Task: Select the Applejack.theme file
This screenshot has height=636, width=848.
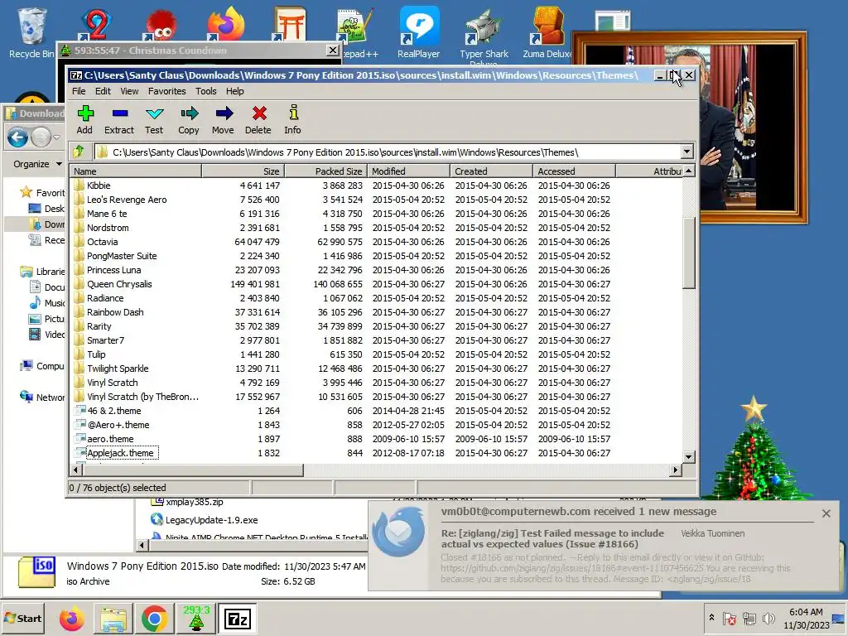Action: (x=120, y=453)
